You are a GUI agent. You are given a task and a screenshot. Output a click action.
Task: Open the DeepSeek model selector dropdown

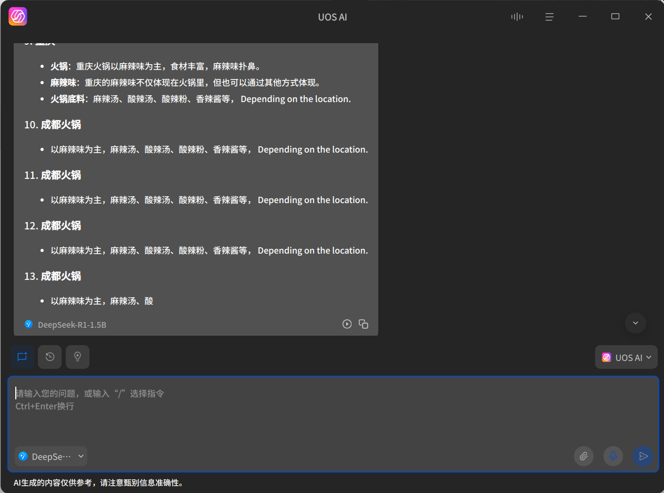(x=51, y=456)
